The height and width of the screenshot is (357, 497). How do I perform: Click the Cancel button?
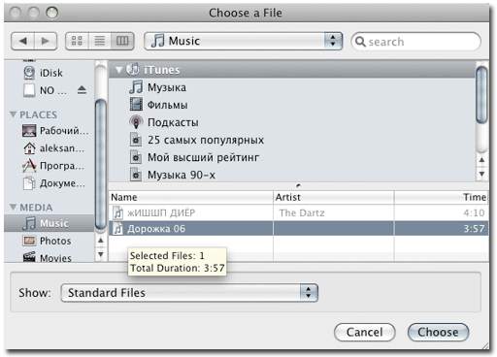pyautogui.click(x=365, y=332)
